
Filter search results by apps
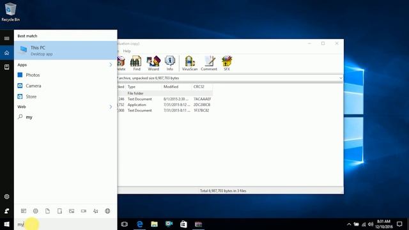pos(24,211)
